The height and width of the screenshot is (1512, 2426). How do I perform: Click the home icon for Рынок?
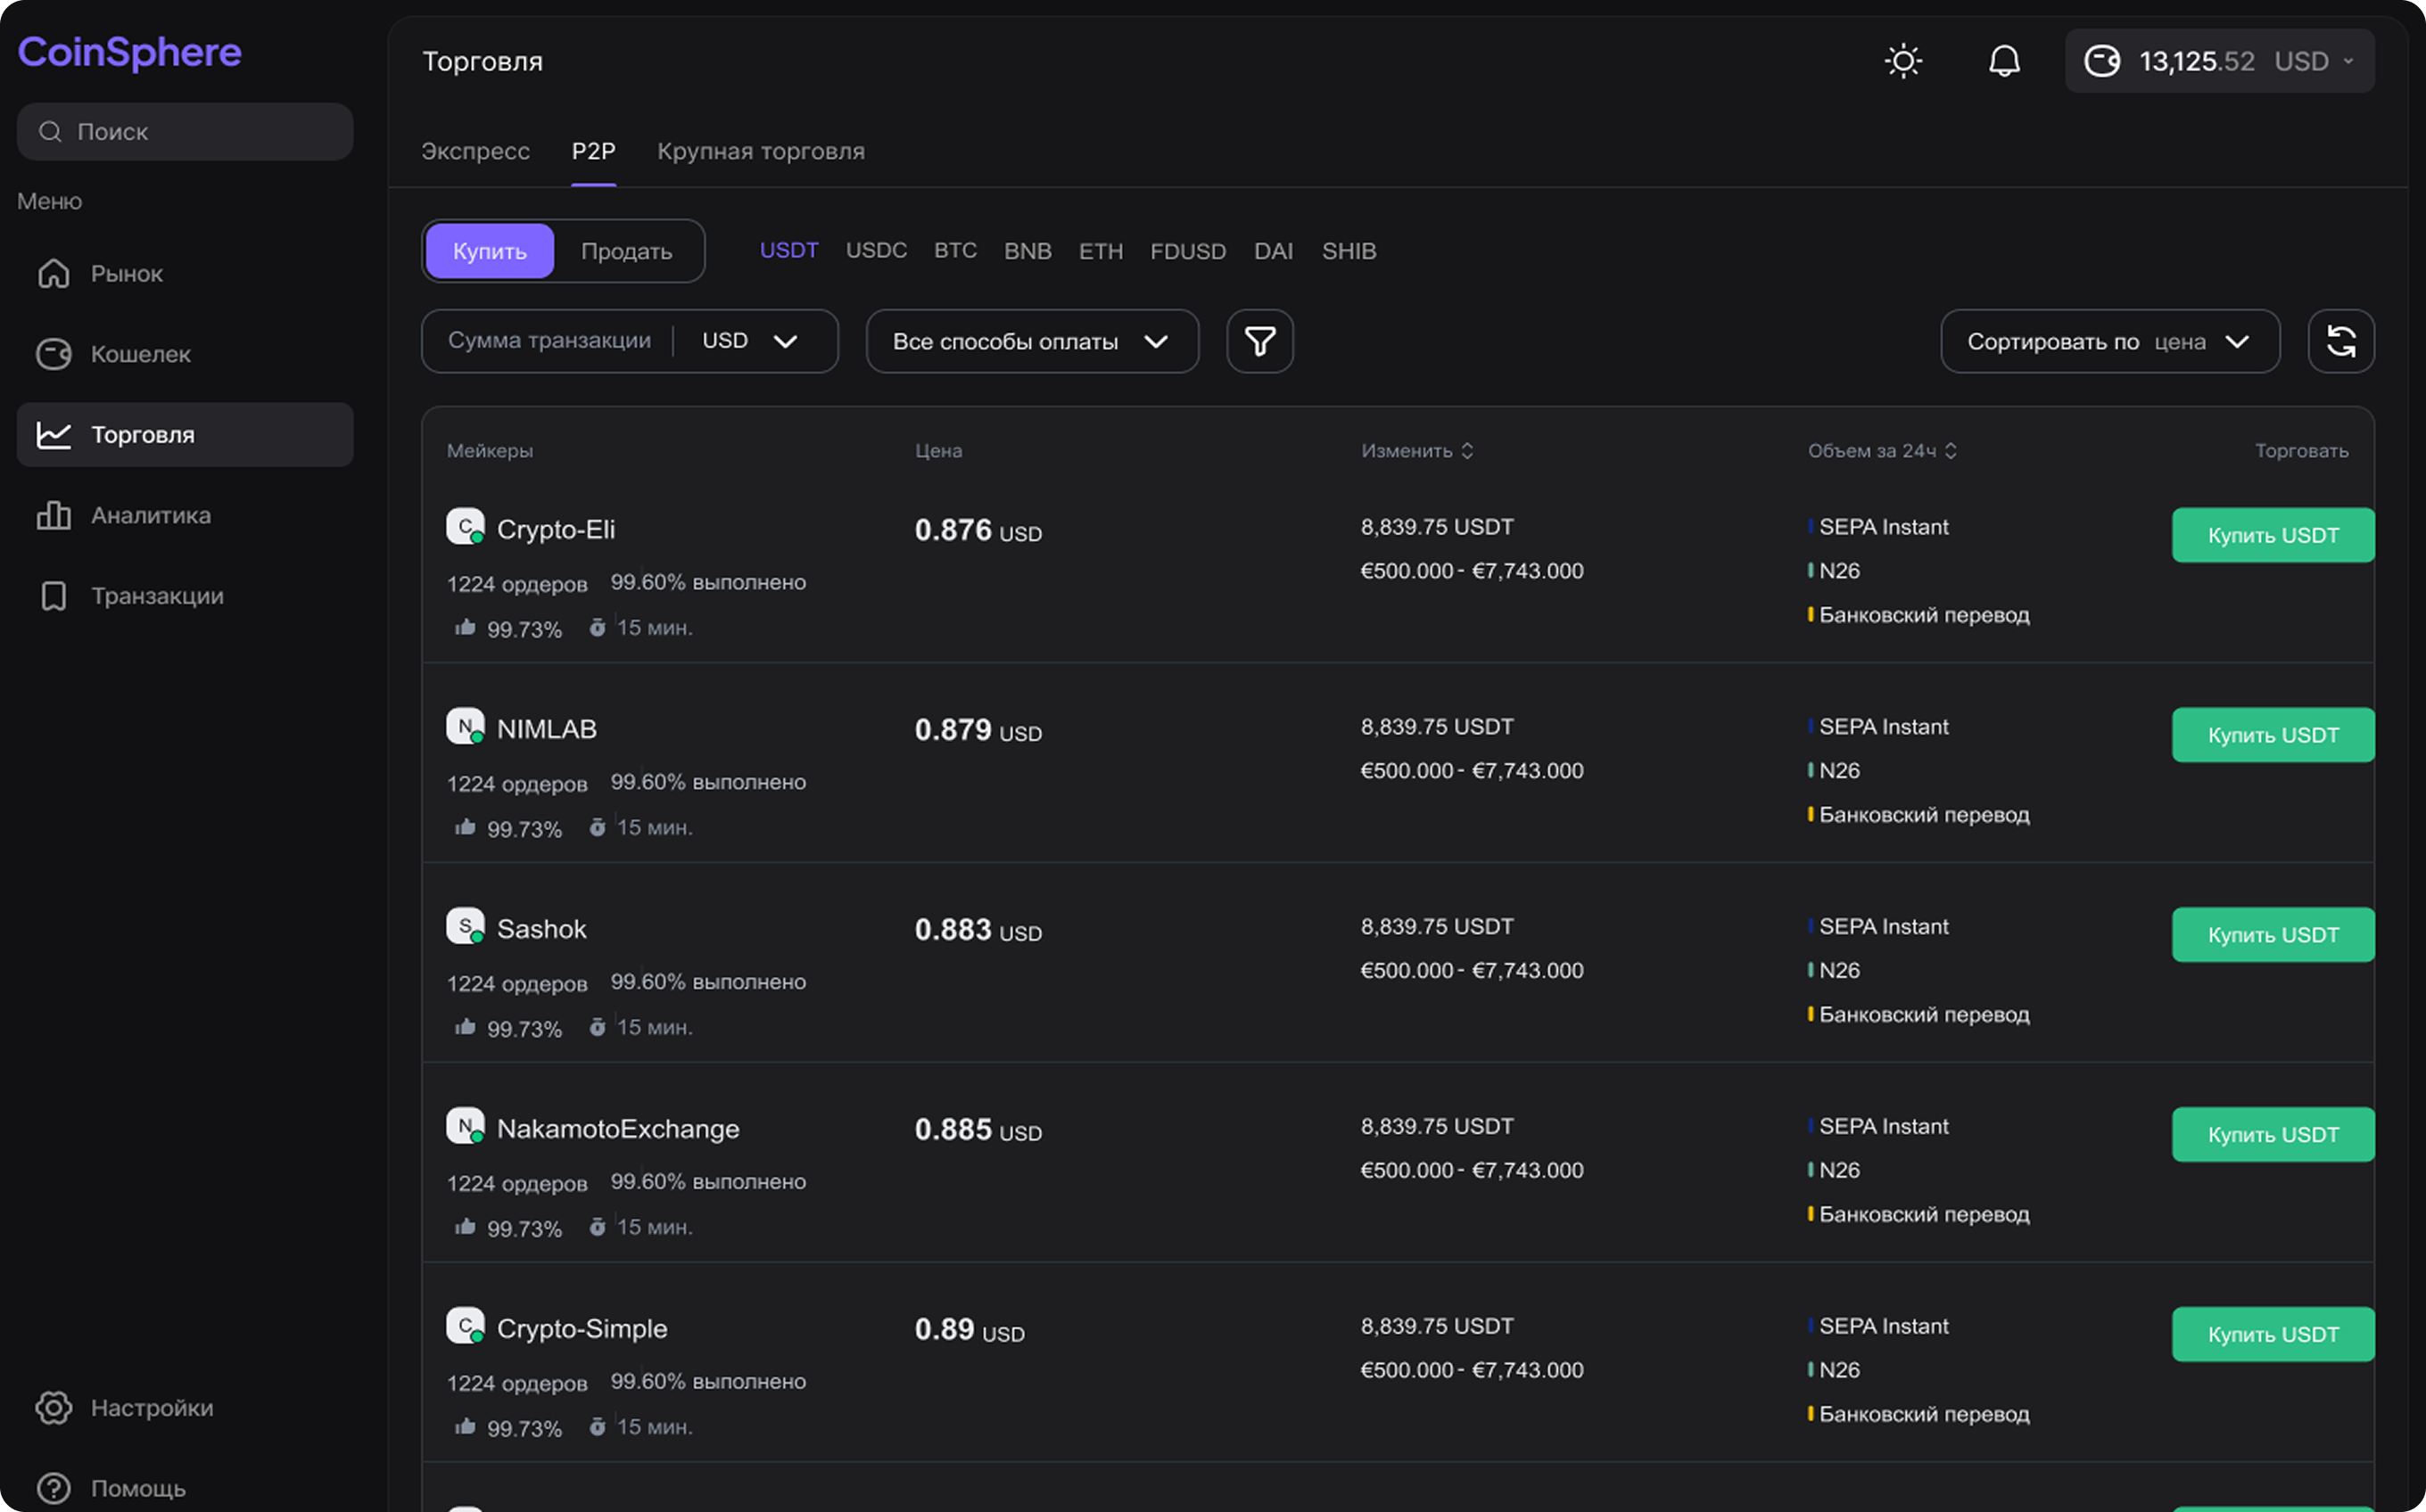pyautogui.click(x=53, y=273)
